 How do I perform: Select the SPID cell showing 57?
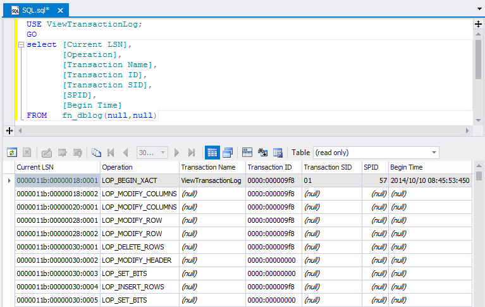(x=375, y=180)
